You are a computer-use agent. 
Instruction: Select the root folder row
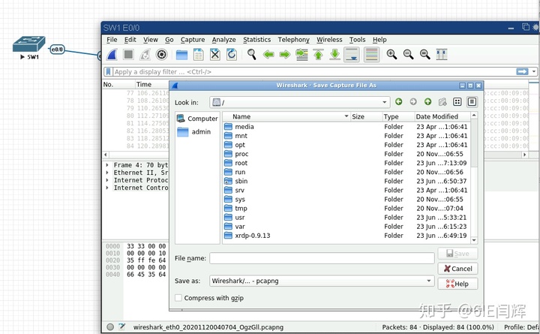coord(346,163)
